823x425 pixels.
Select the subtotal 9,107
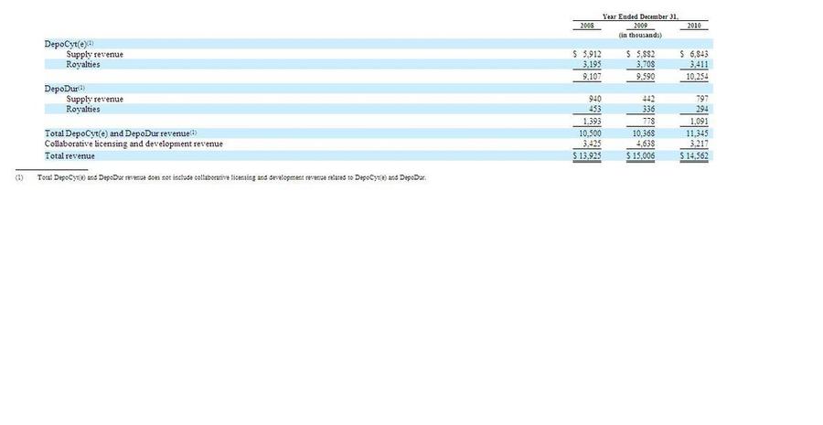click(x=592, y=77)
